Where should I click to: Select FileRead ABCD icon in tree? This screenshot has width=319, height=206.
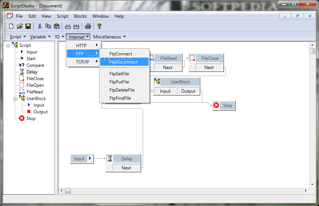tap(22, 92)
